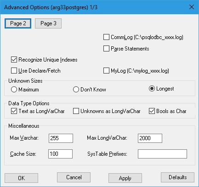The height and width of the screenshot is (187, 199).
Task: Restore settings with the Defaults button
Action: pyautogui.click(x=177, y=177)
